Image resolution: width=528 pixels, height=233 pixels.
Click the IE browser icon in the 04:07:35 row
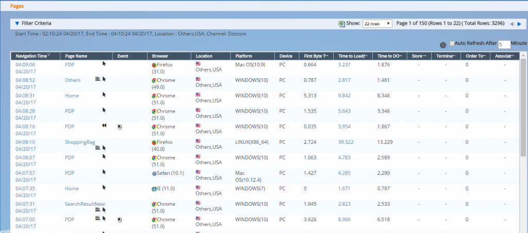click(x=154, y=189)
